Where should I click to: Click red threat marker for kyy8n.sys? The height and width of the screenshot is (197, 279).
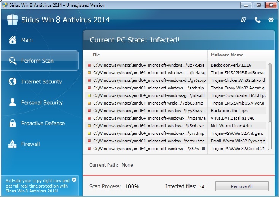click(x=89, y=111)
